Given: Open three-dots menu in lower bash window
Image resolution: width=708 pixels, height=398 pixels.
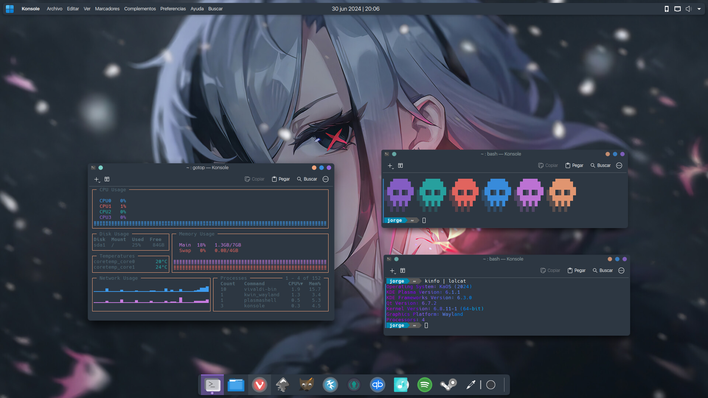Looking at the screenshot, I should coord(621,270).
